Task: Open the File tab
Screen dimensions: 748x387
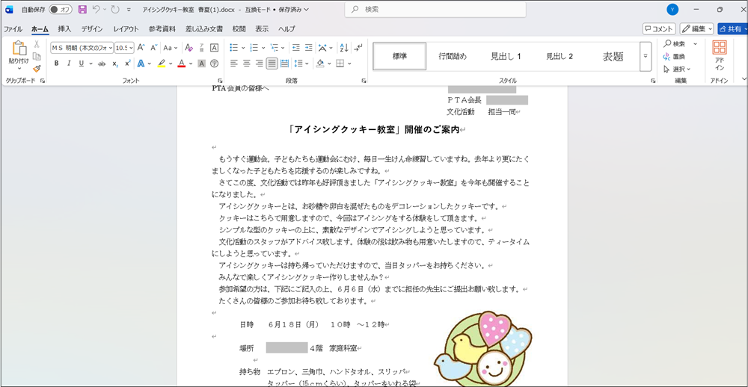Action: click(13, 28)
